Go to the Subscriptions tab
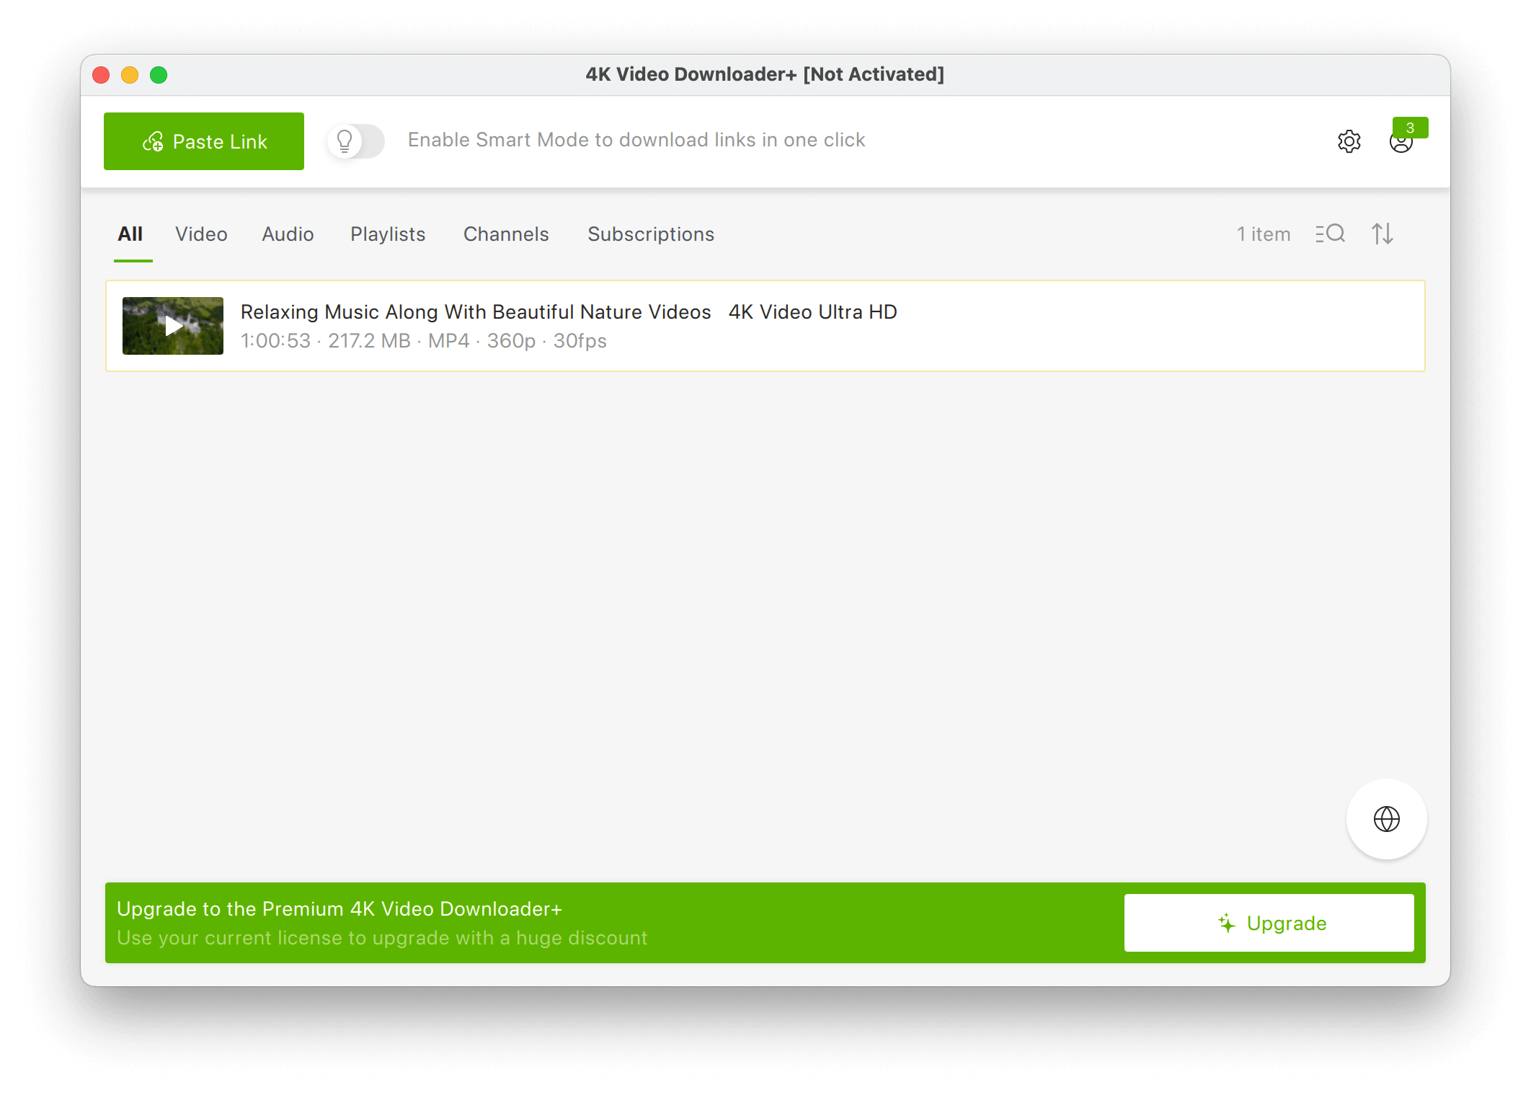Screen dimensions: 1531x1093 point(651,234)
